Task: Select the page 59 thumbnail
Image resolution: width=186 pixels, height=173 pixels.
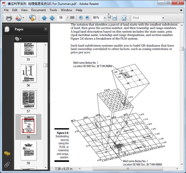Action: pos(28,150)
